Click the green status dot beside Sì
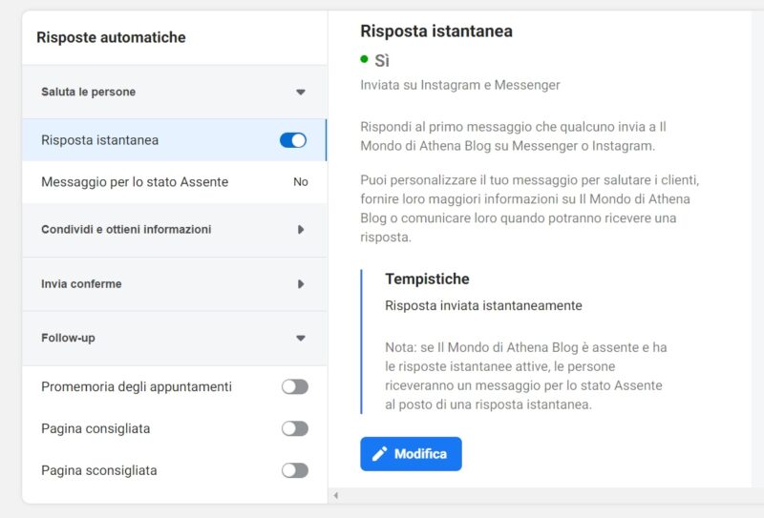Viewport: 764px width, 518px height. pyautogui.click(x=364, y=59)
